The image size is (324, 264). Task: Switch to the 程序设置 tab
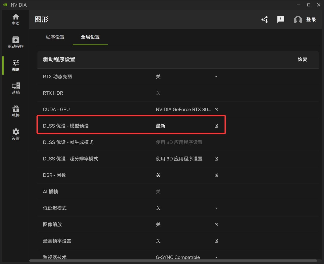[55, 37]
